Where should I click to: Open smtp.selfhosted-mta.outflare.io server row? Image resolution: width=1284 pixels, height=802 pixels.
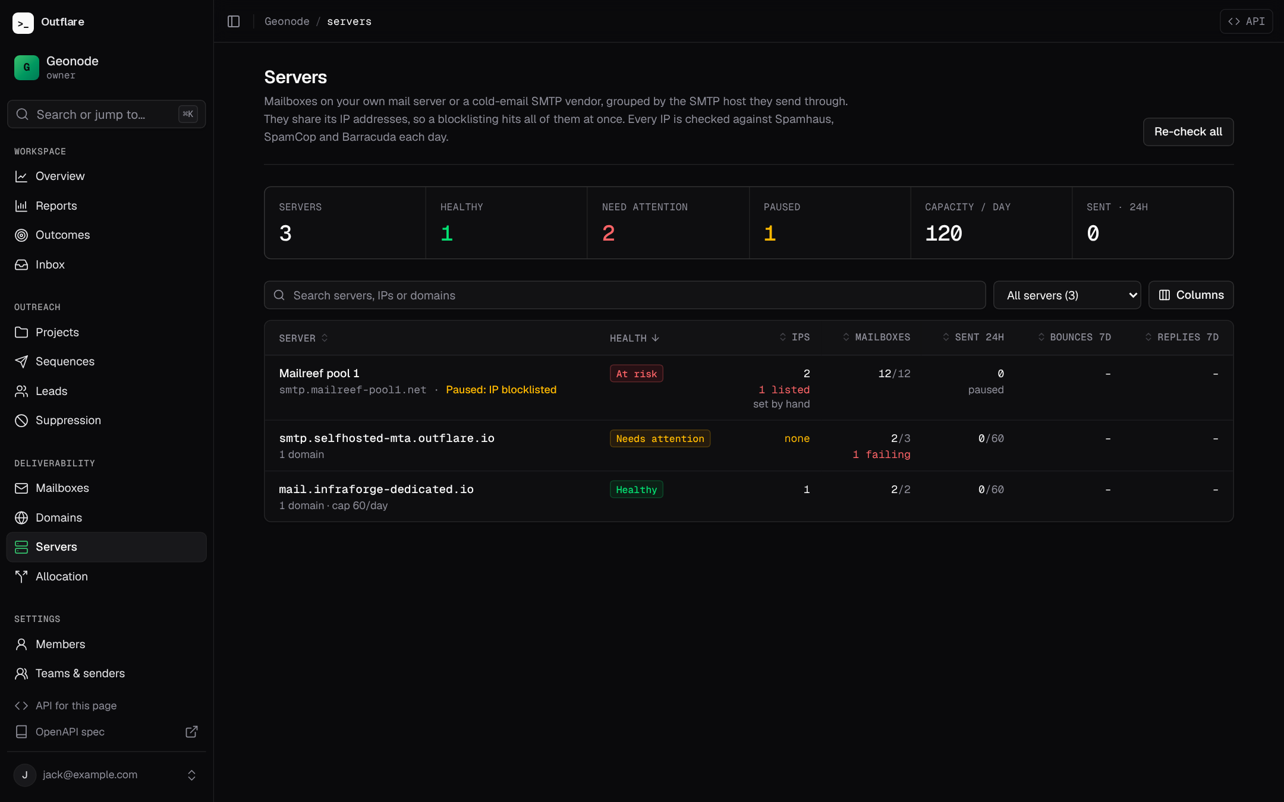748,446
